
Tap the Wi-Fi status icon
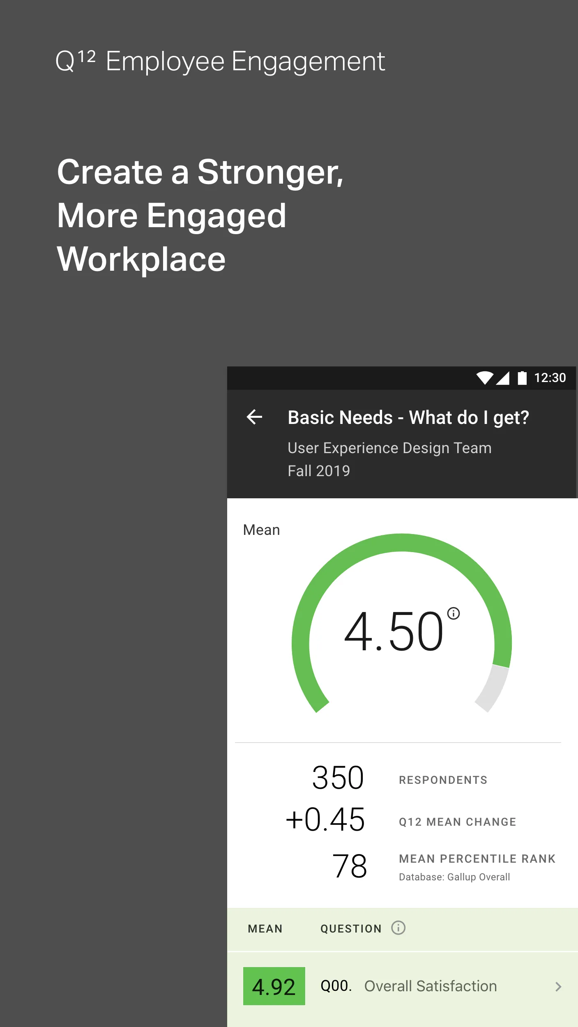pyautogui.click(x=485, y=378)
